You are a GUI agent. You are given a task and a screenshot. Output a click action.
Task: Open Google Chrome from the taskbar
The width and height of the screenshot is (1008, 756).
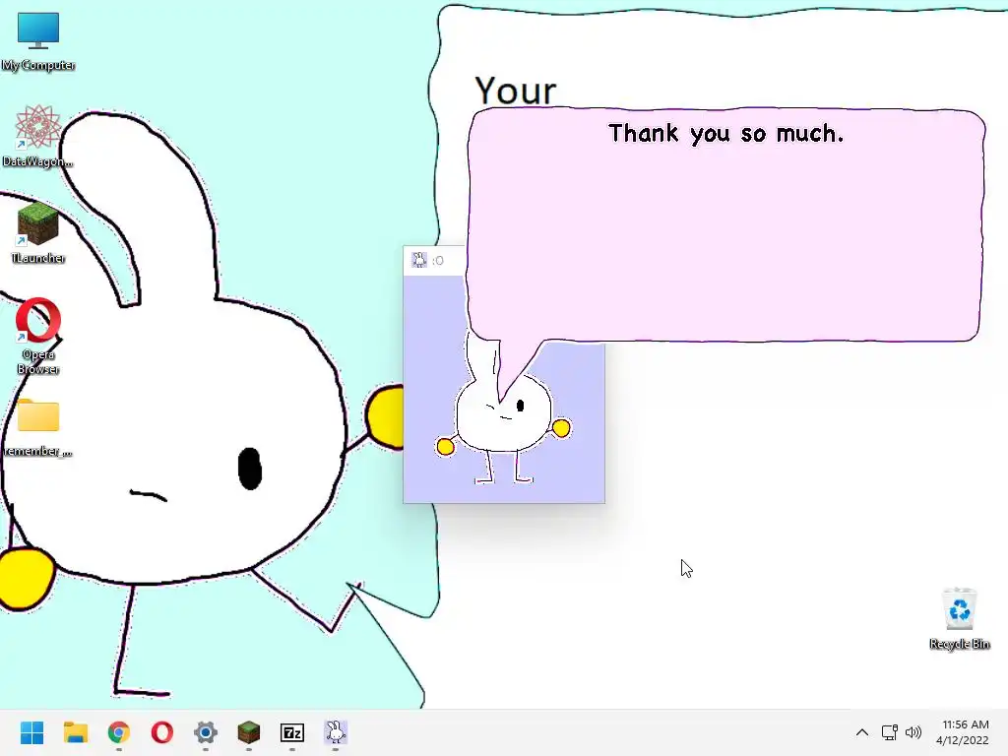[119, 732]
